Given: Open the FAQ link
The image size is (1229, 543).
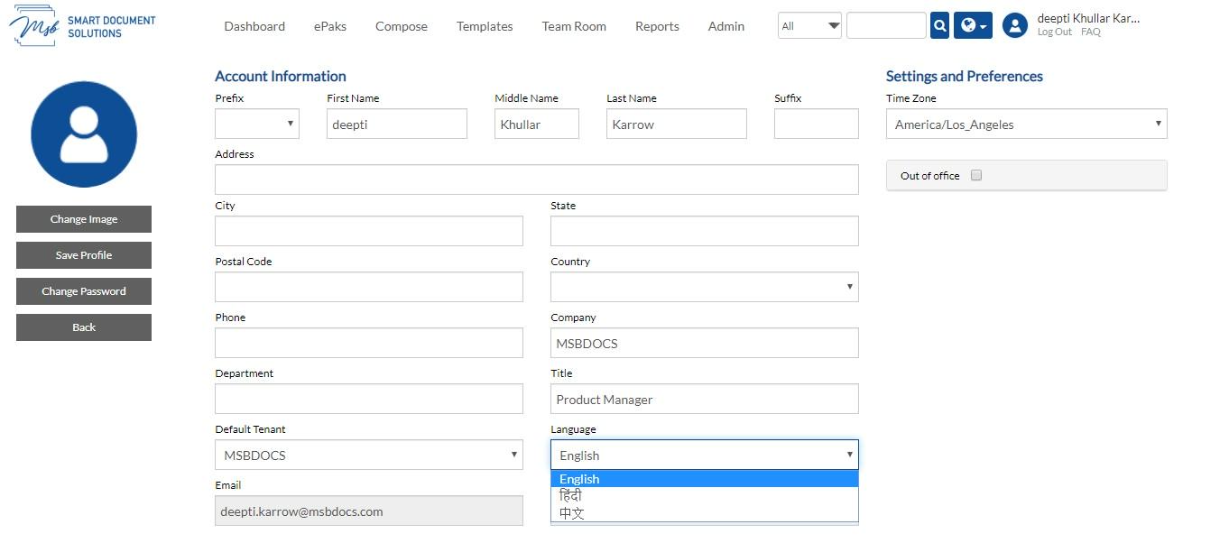Looking at the screenshot, I should [1091, 32].
